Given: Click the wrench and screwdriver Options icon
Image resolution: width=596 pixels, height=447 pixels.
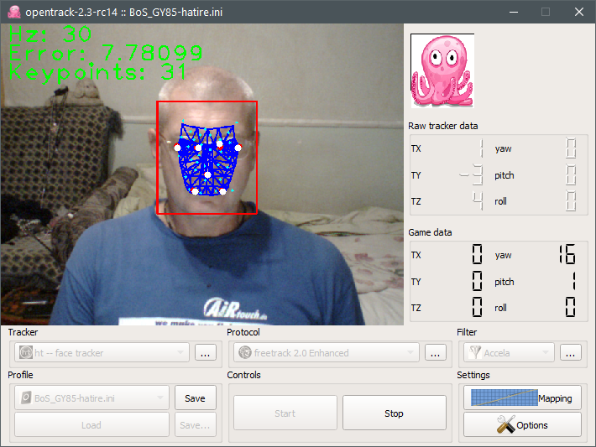Looking at the screenshot, I should (505, 424).
